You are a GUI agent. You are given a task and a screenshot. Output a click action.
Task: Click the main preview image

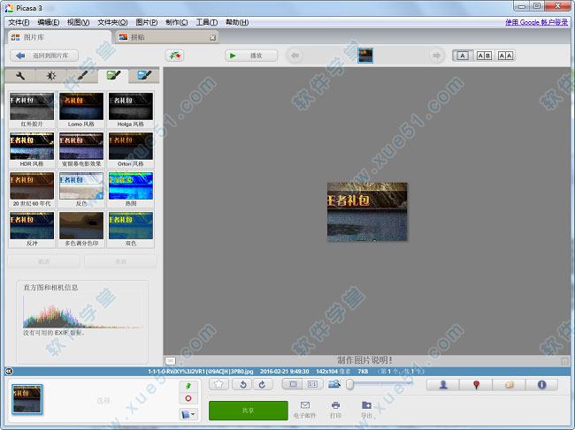pyautogui.click(x=367, y=212)
